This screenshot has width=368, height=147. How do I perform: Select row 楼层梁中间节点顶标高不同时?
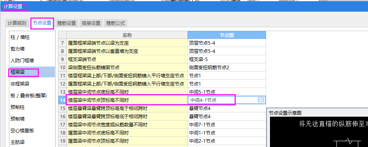[x=127, y=100]
